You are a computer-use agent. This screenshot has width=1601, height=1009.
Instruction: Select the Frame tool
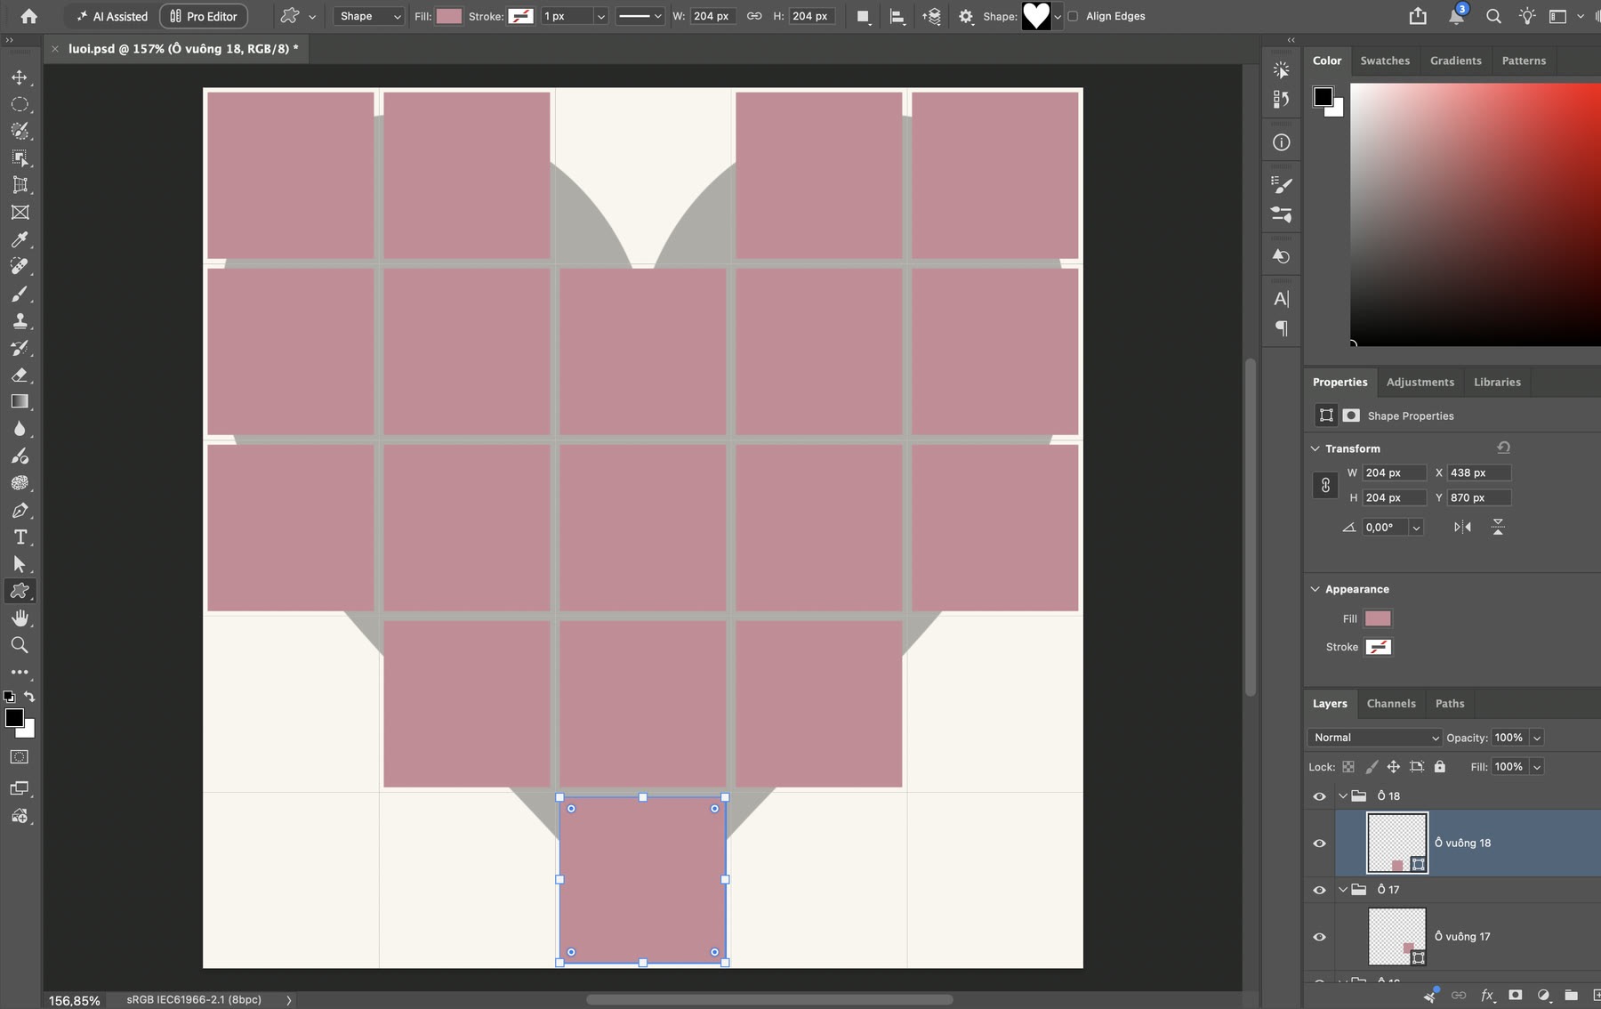point(20,212)
